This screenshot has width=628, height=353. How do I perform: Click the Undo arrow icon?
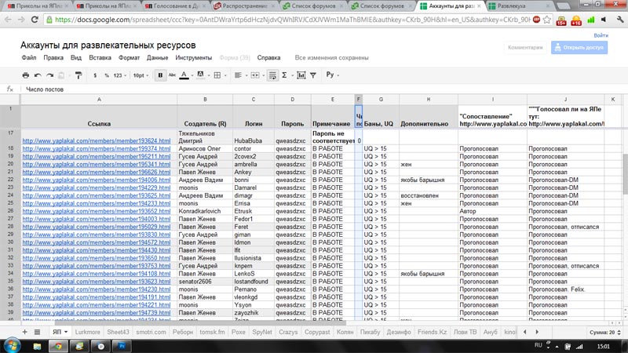(38, 75)
